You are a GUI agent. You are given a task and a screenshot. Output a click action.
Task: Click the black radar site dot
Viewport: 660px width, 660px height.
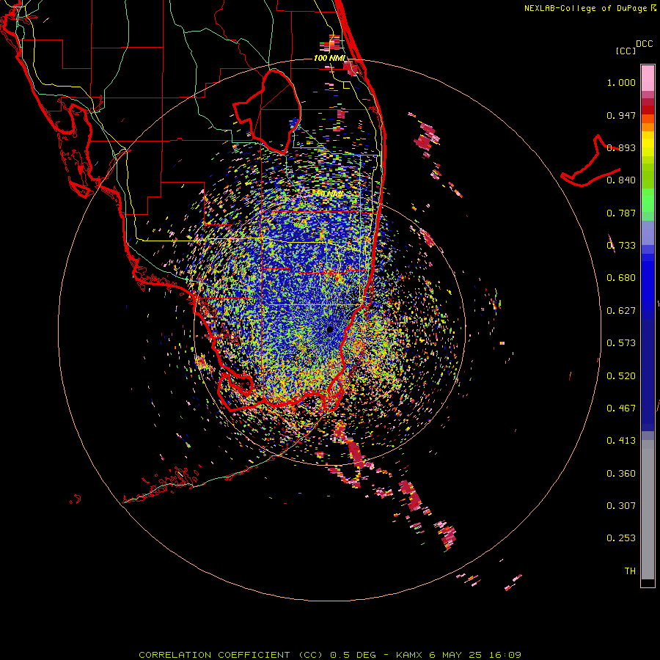(330, 329)
